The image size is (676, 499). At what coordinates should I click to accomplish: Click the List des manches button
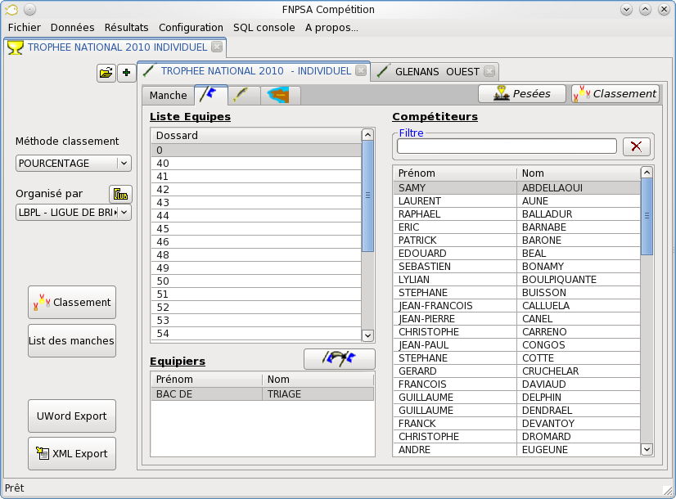click(72, 340)
